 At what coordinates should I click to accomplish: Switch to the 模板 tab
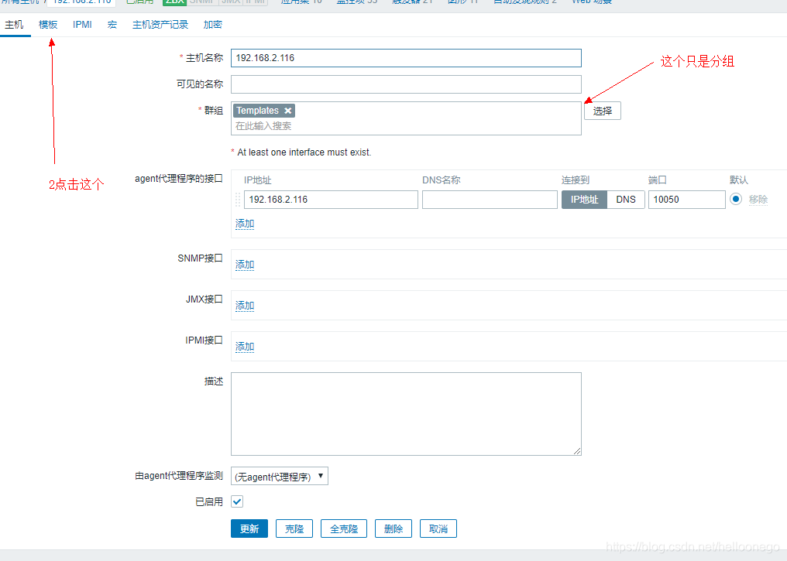[48, 25]
